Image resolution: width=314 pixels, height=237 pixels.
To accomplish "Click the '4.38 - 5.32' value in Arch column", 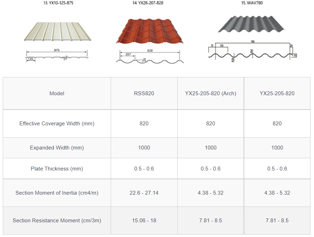I will pos(211,193).
